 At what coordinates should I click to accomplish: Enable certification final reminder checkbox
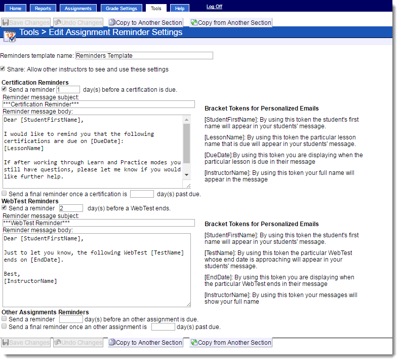pyautogui.click(x=4, y=193)
